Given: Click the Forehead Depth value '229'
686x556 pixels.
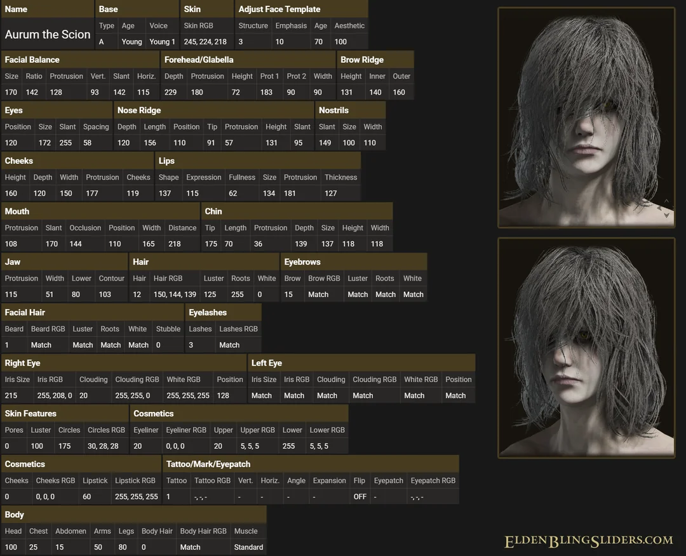Looking at the screenshot, I should pyautogui.click(x=171, y=92).
